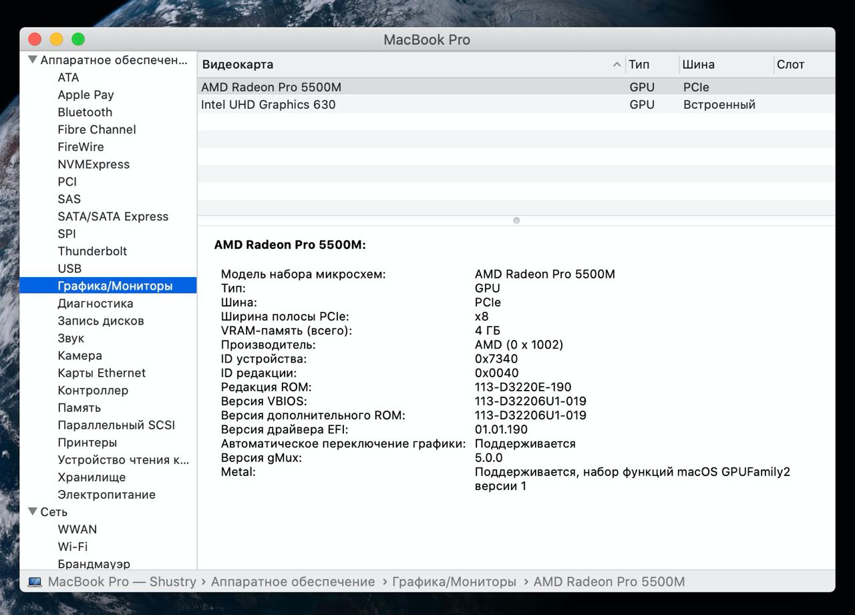Click Встроенный bus cell for Intel GPU
Screen dimensions: 855x615
(x=719, y=104)
